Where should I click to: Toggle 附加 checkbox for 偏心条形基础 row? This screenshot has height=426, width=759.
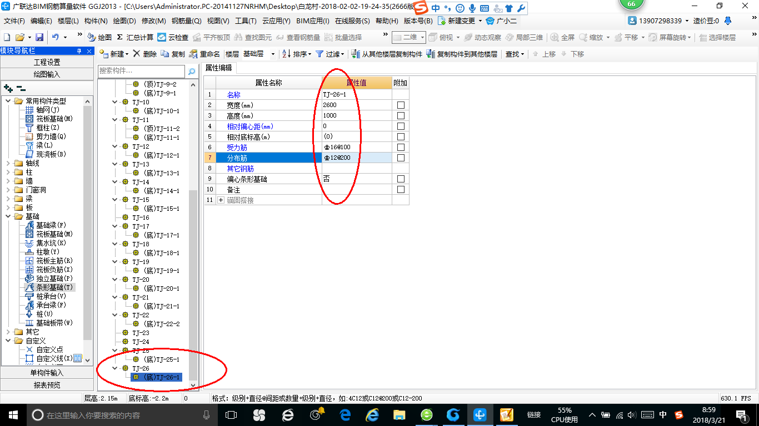(x=401, y=179)
